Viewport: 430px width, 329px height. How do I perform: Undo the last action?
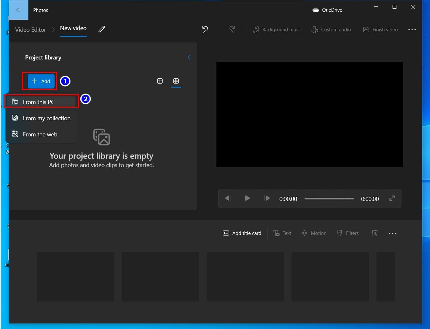(x=205, y=29)
